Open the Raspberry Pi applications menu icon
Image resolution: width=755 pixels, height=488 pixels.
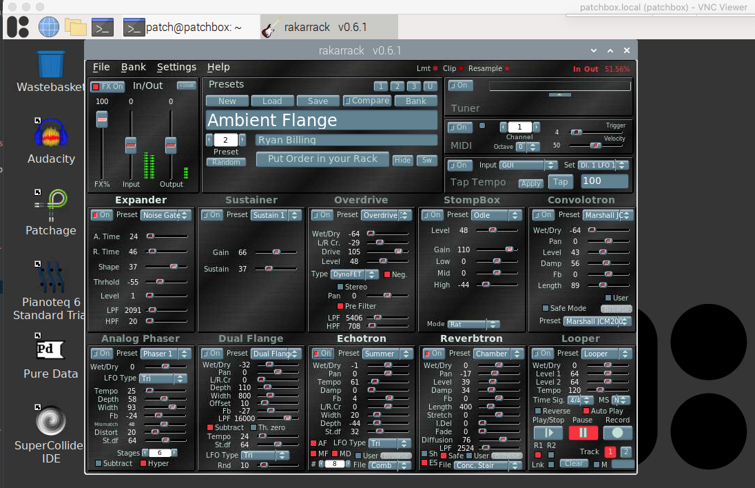18,27
